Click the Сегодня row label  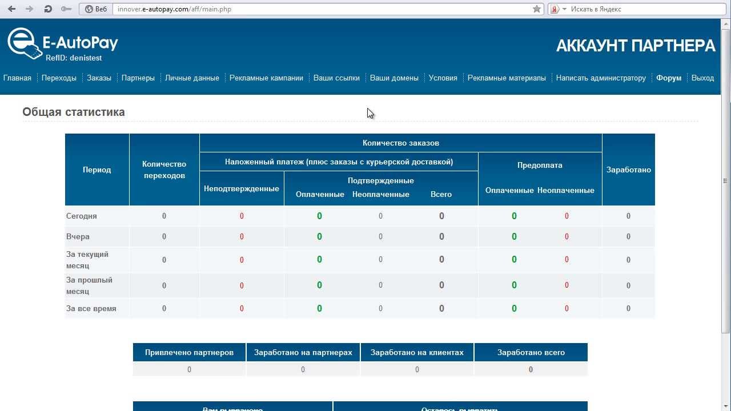(82, 216)
